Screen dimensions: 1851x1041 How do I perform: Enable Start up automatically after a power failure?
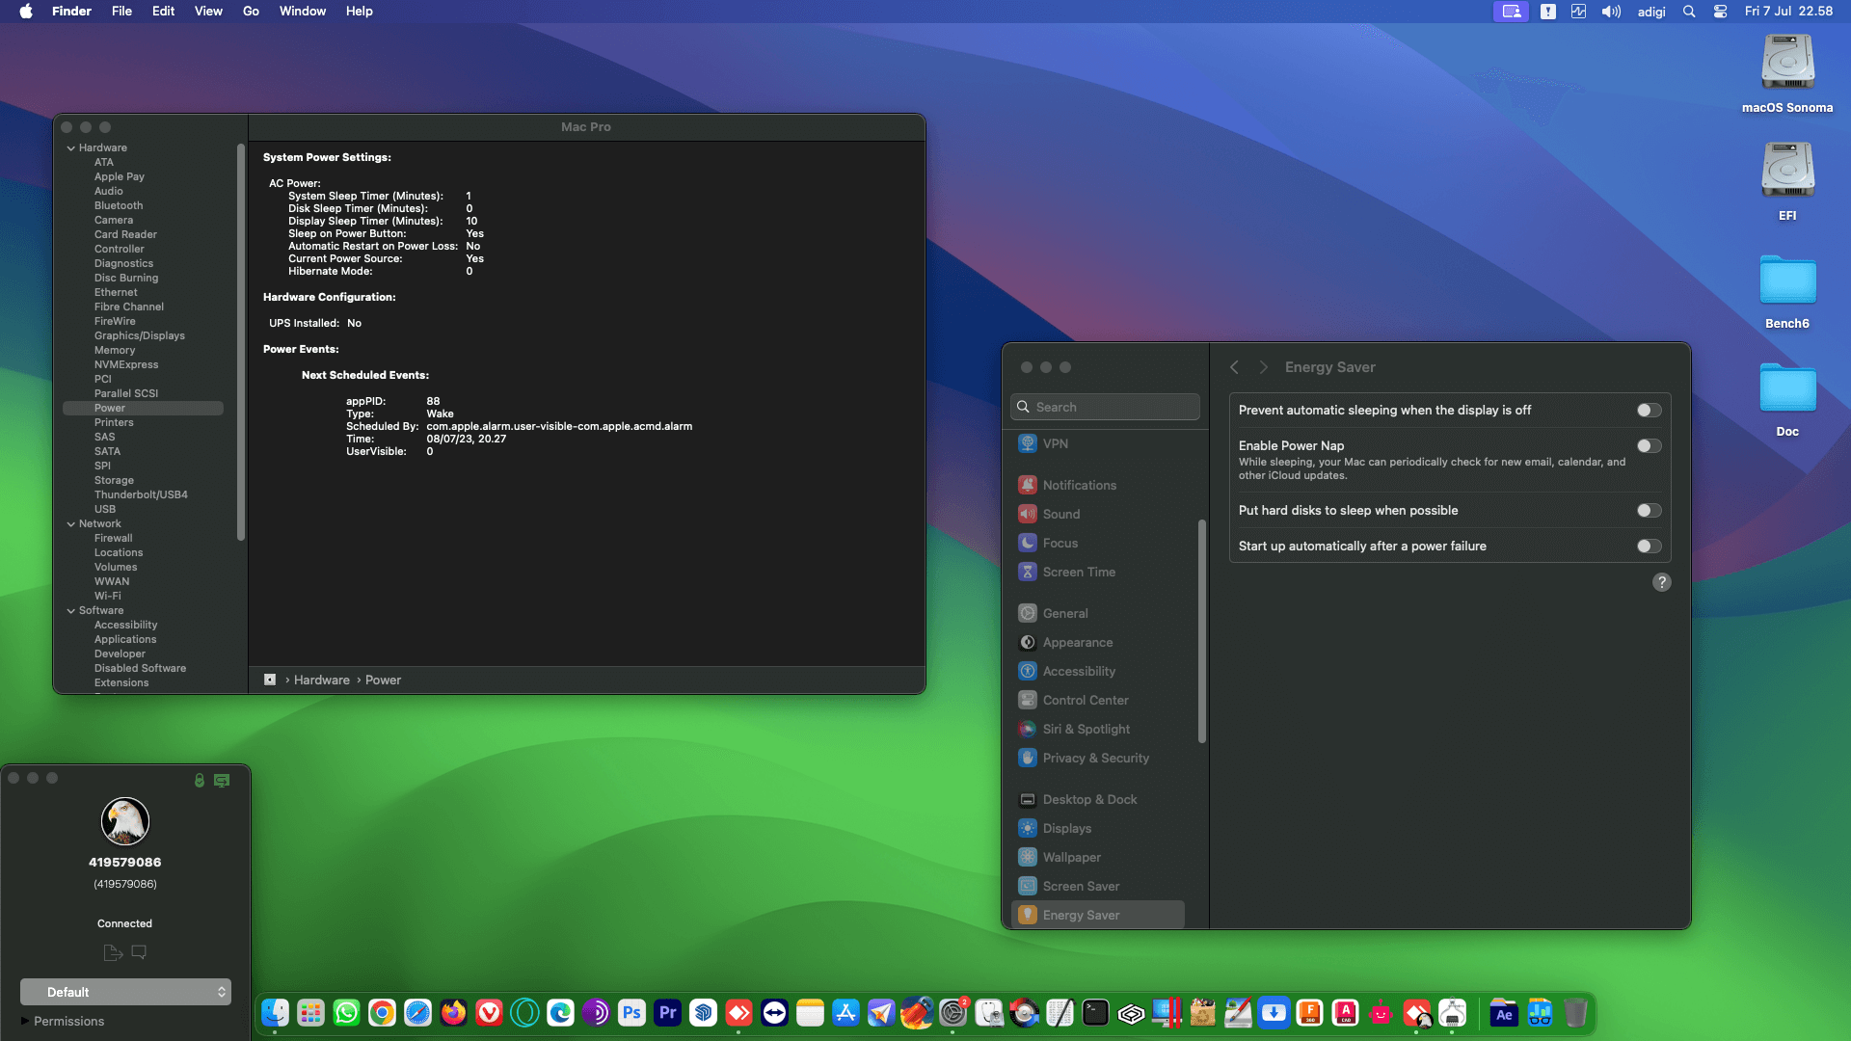(1649, 547)
